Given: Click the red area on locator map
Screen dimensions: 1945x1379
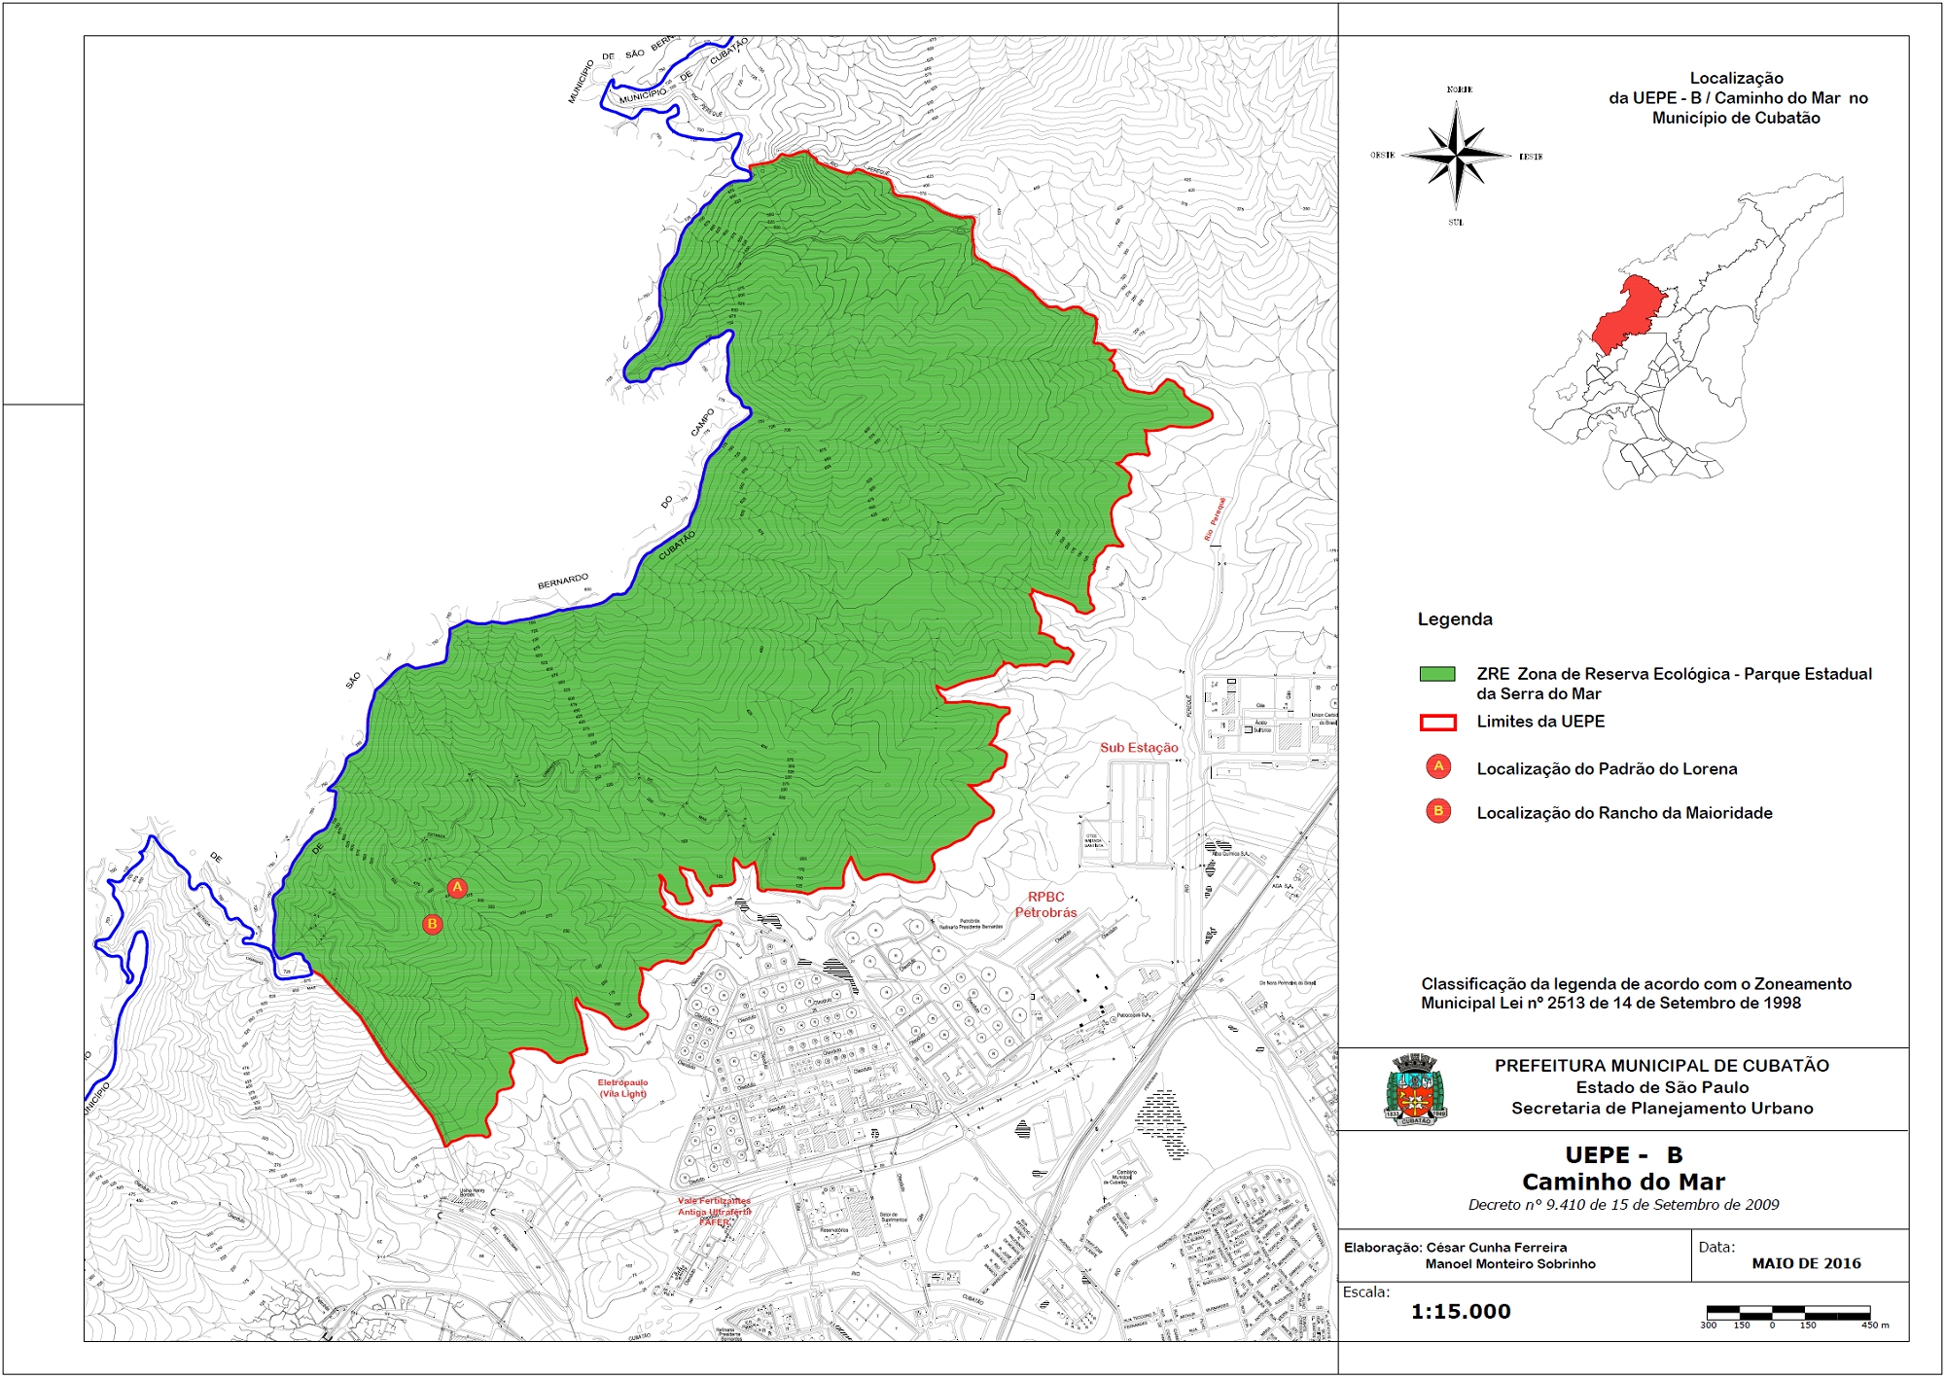Looking at the screenshot, I should tap(1630, 313).
